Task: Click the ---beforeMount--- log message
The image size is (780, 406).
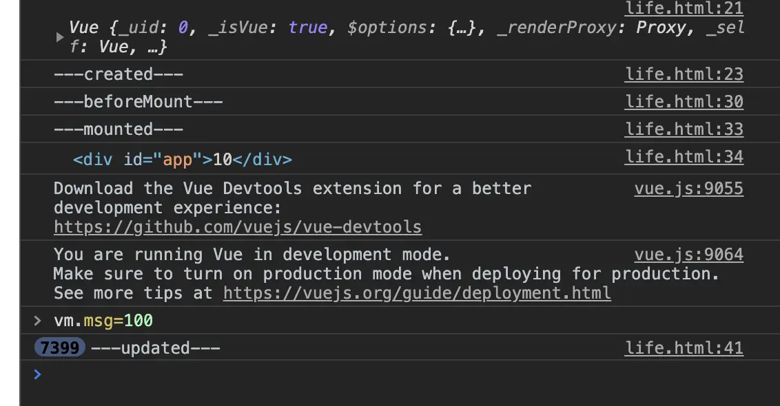Action: tap(138, 102)
